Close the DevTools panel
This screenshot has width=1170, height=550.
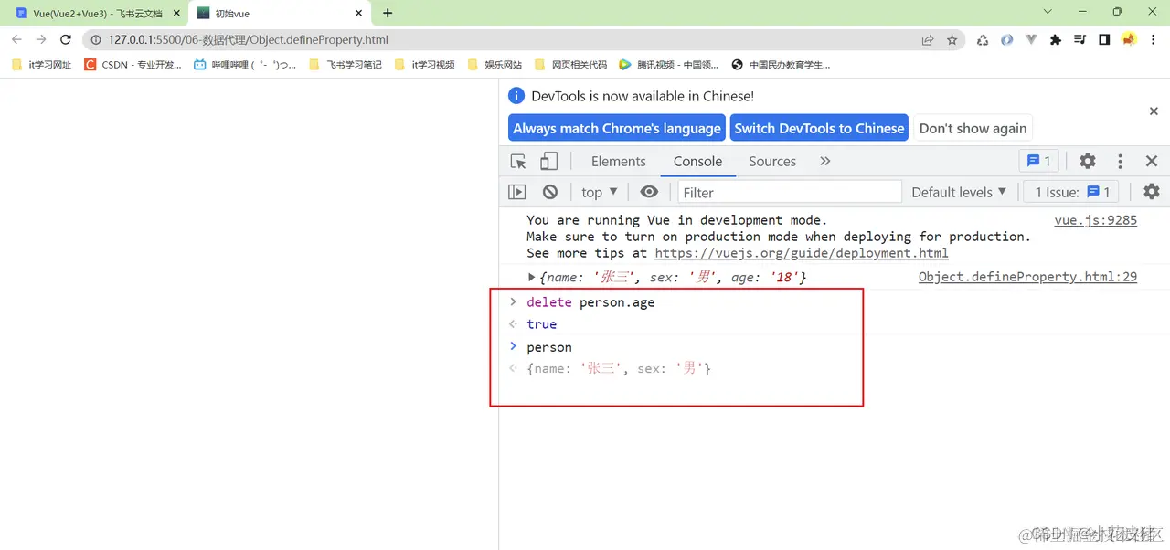tap(1152, 161)
